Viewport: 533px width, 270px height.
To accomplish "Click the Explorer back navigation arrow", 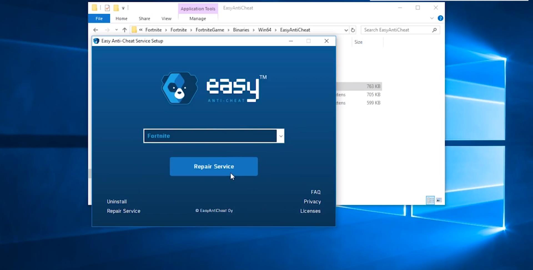I will tap(95, 30).
